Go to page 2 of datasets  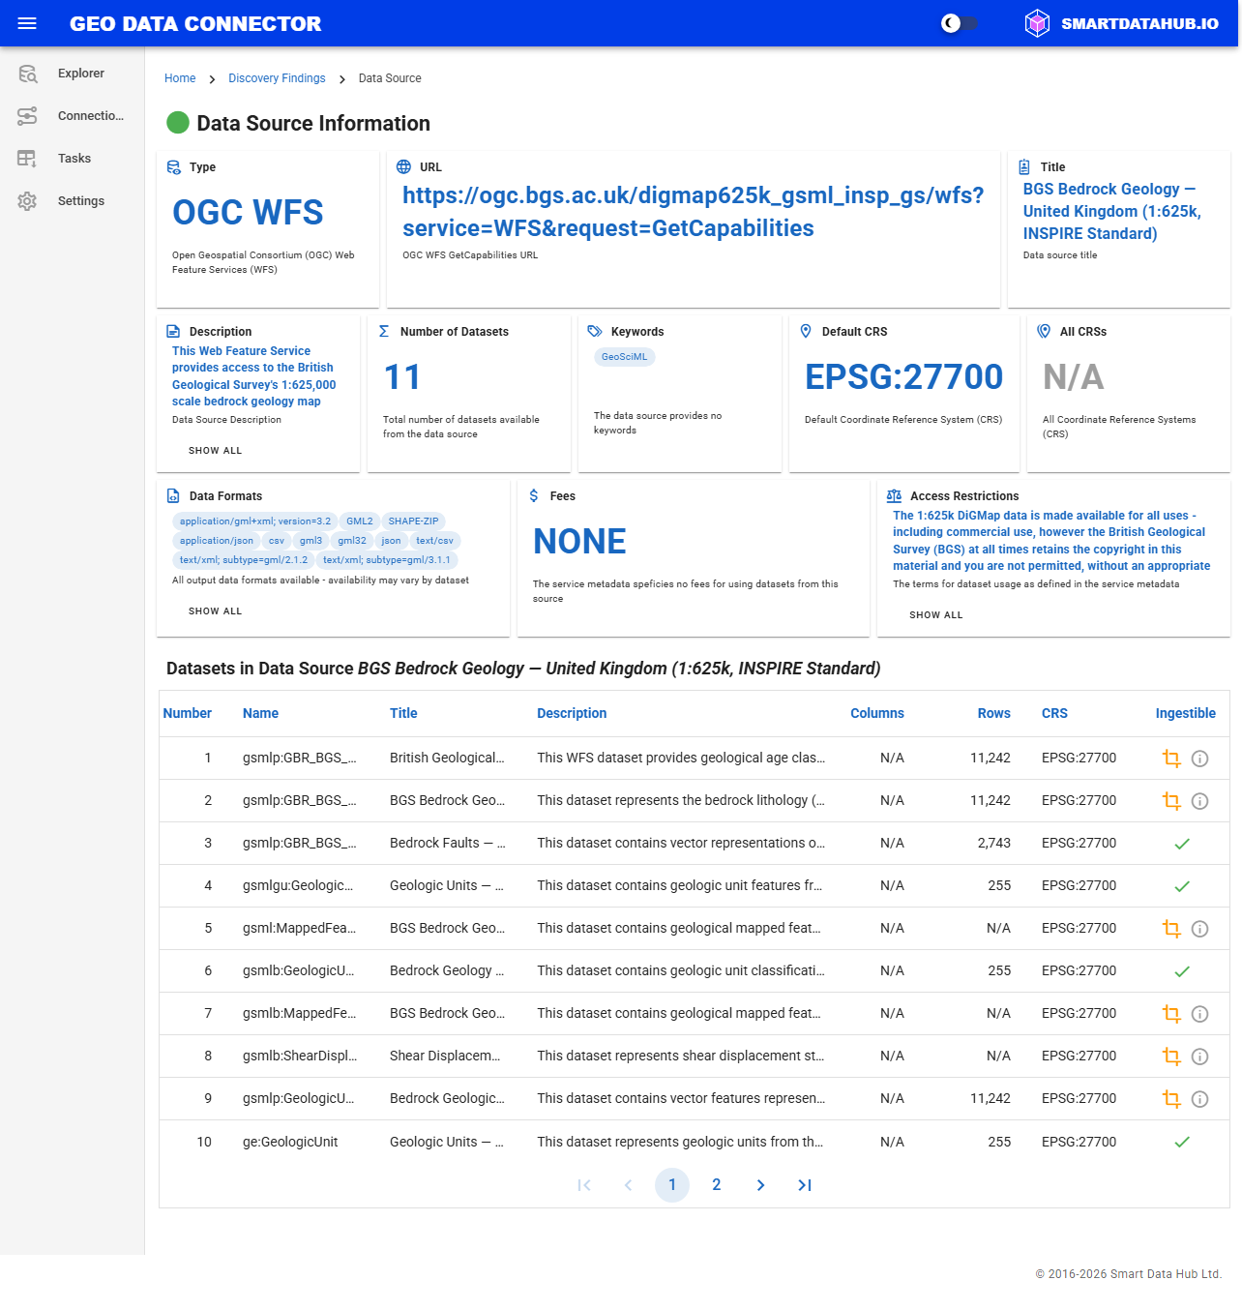717,1185
